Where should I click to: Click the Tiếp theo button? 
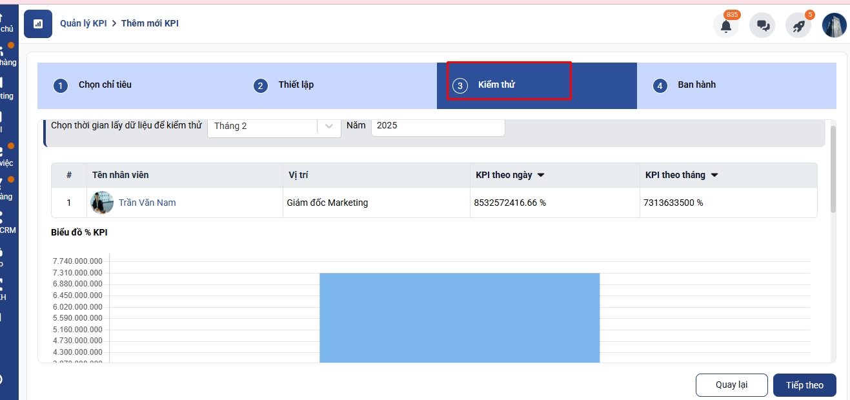(804, 385)
